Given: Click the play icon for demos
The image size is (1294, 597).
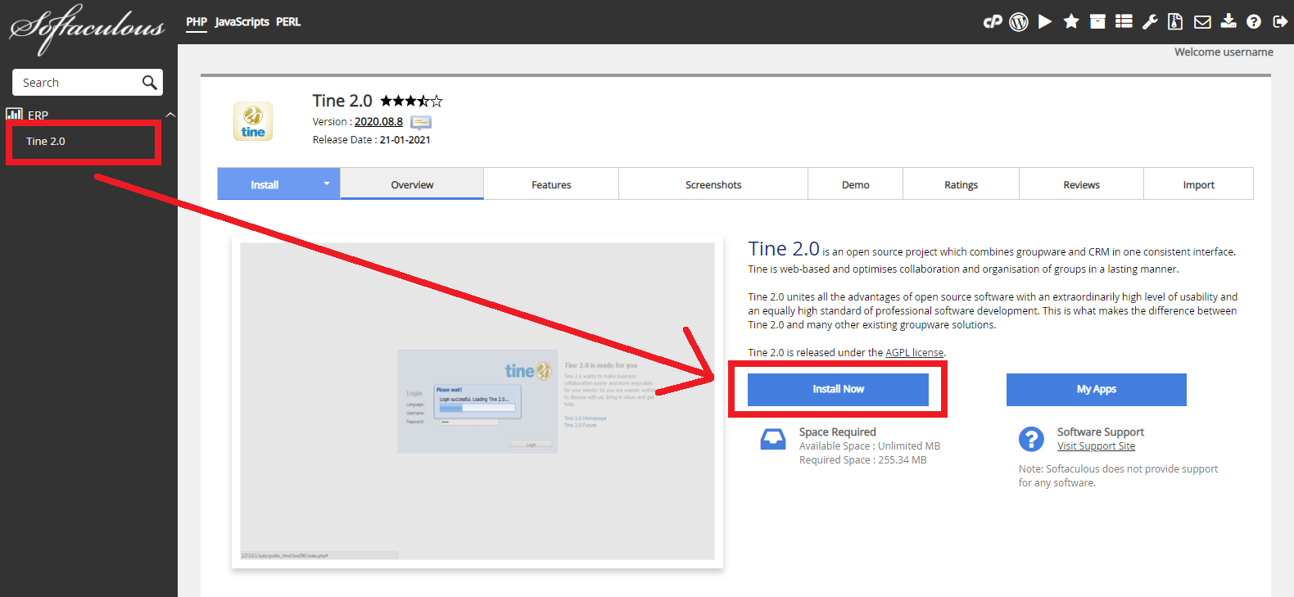Looking at the screenshot, I should coord(1045,22).
